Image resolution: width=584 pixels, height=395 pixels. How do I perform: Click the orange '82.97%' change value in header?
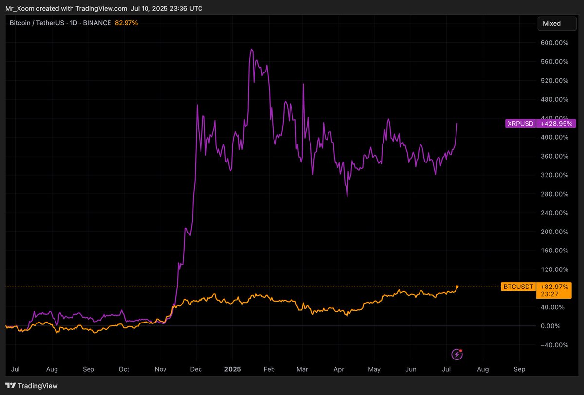[x=126, y=22]
